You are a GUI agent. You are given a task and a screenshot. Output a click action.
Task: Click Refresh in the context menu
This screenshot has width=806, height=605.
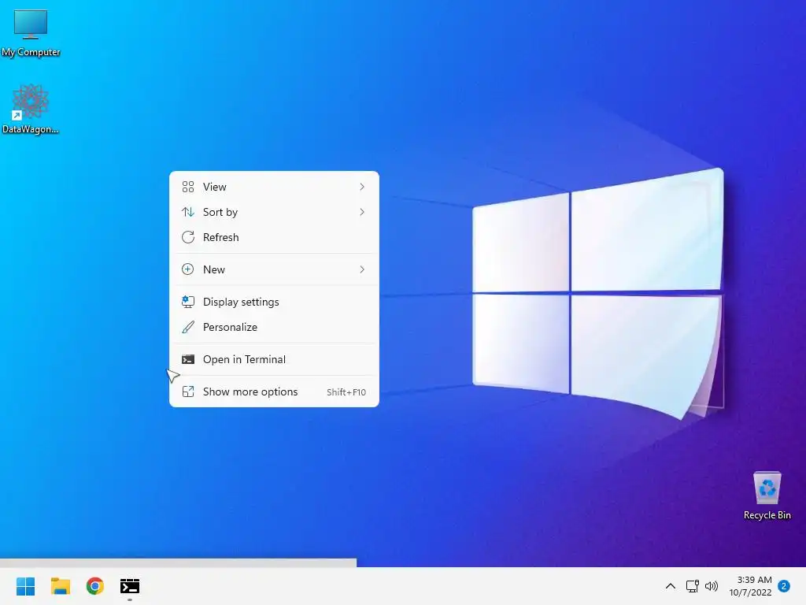(274, 237)
